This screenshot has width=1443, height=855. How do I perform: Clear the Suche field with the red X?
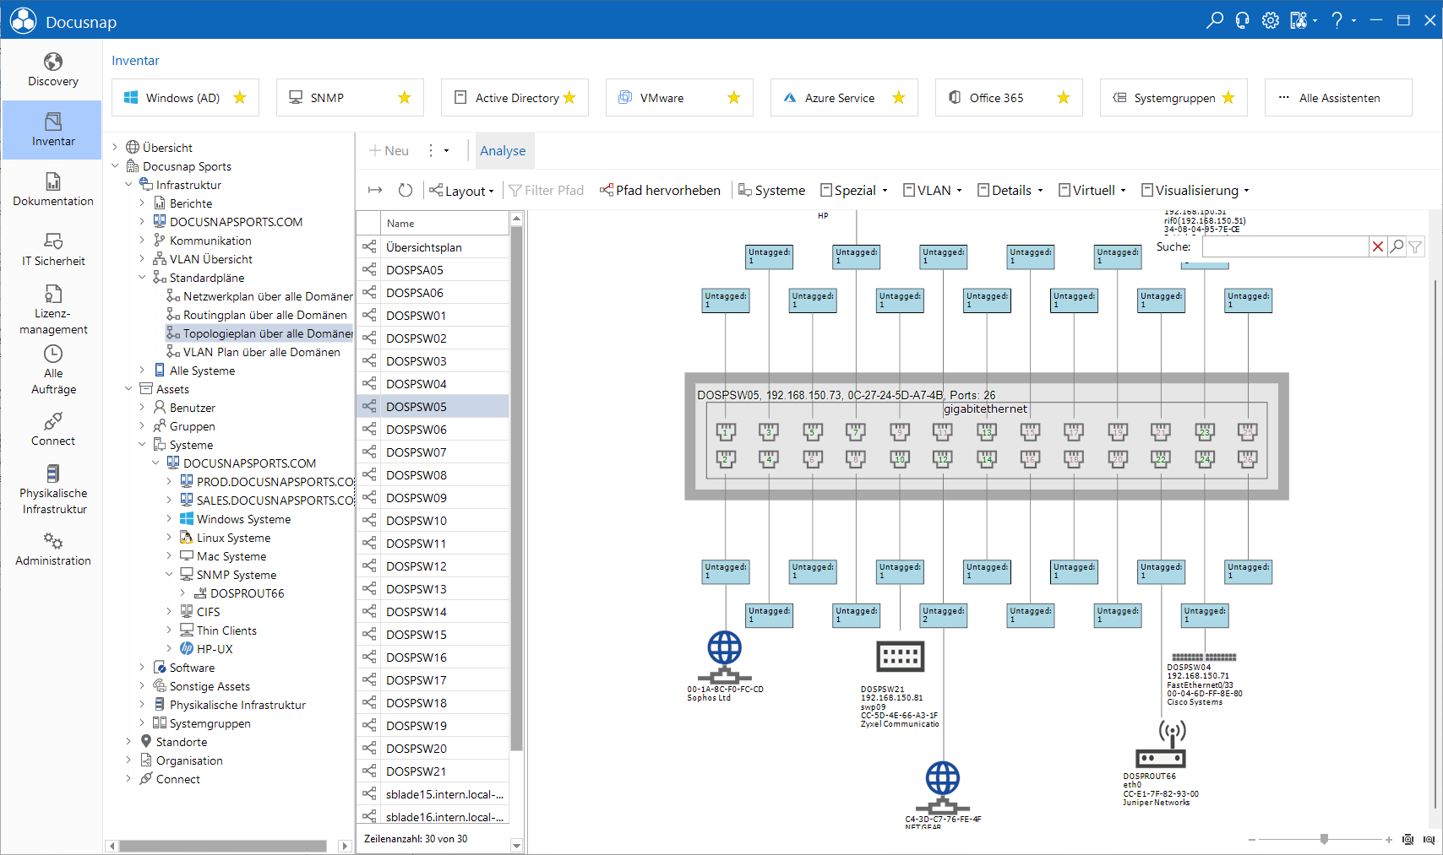pyautogui.click(x=1378, y=246)
